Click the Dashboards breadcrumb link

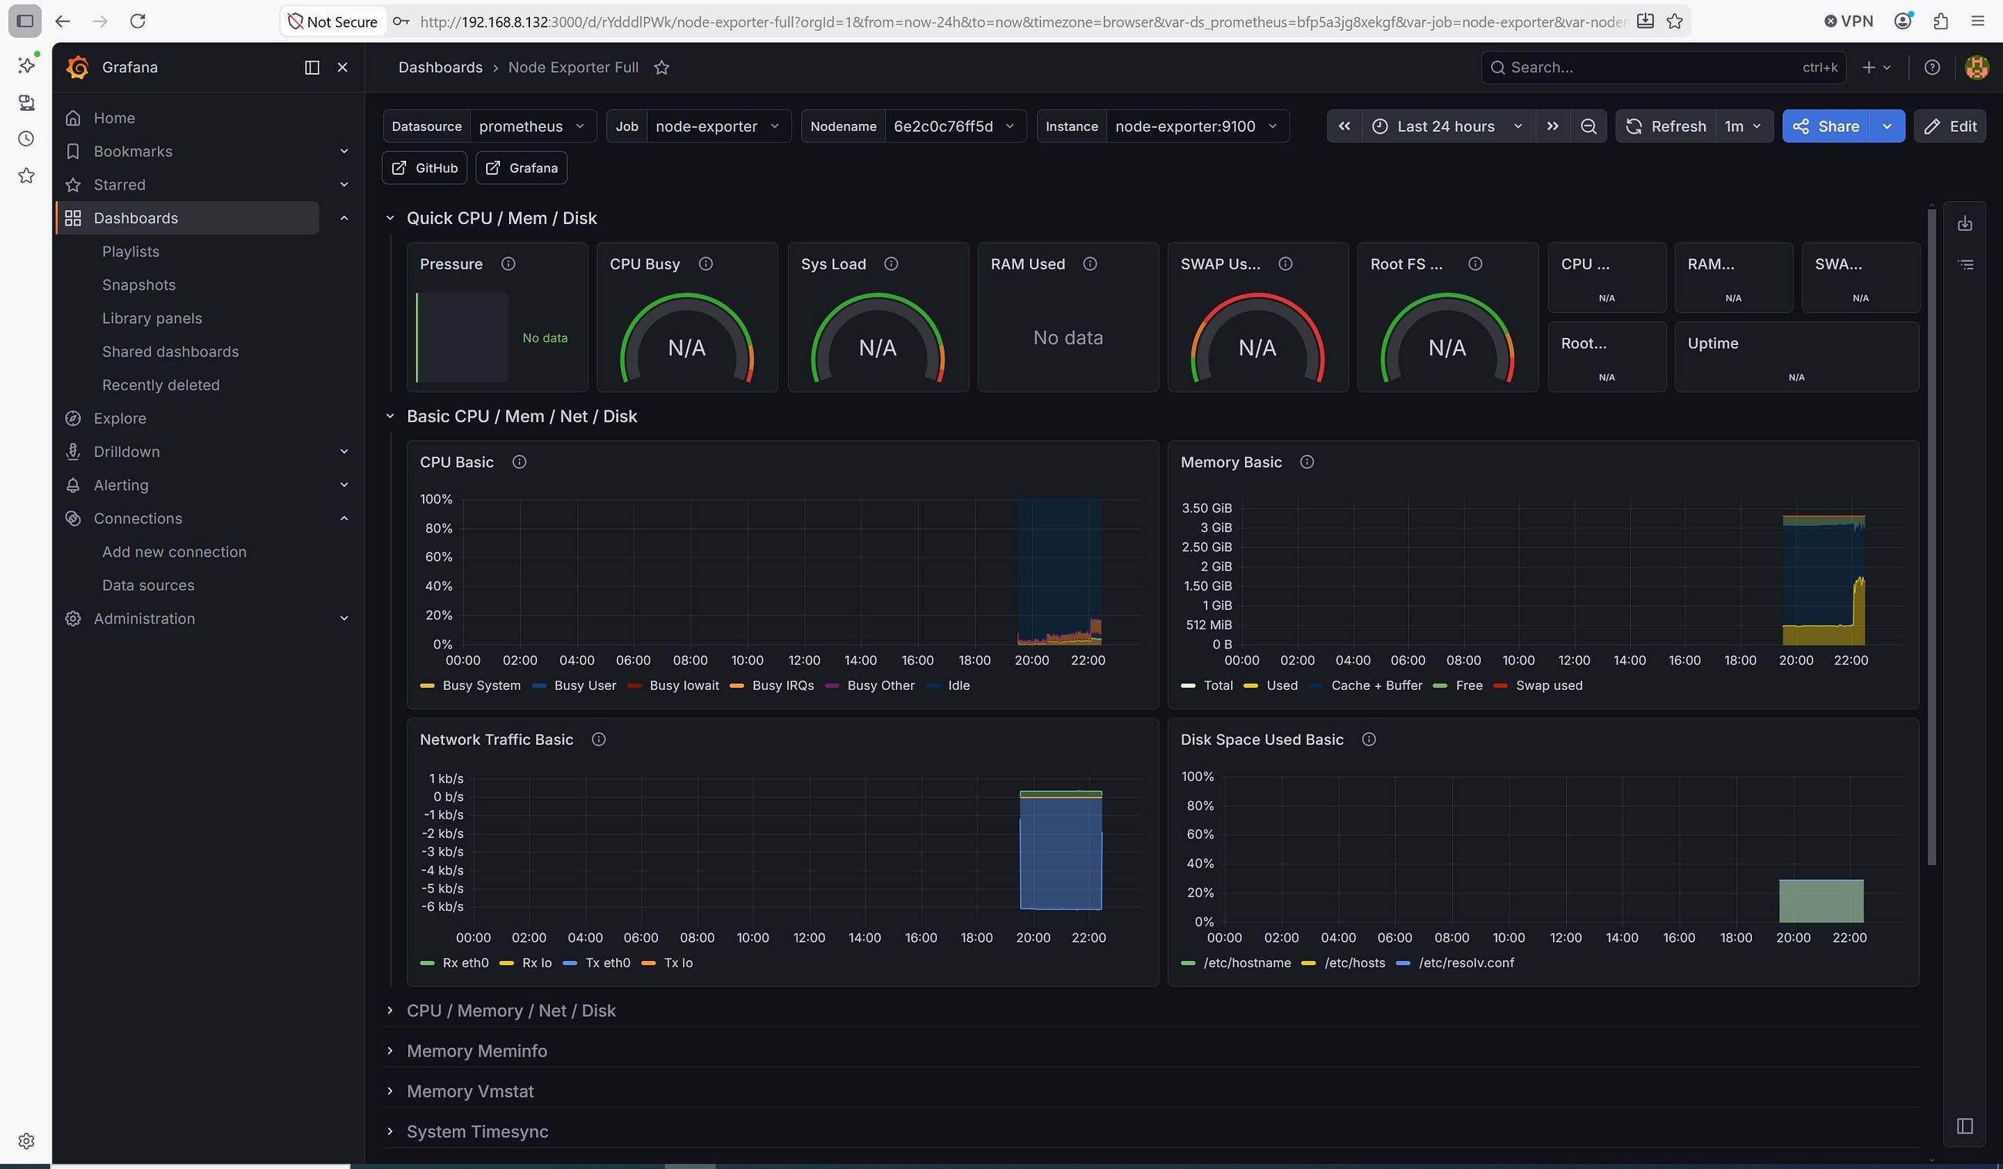tap(441, 68)
